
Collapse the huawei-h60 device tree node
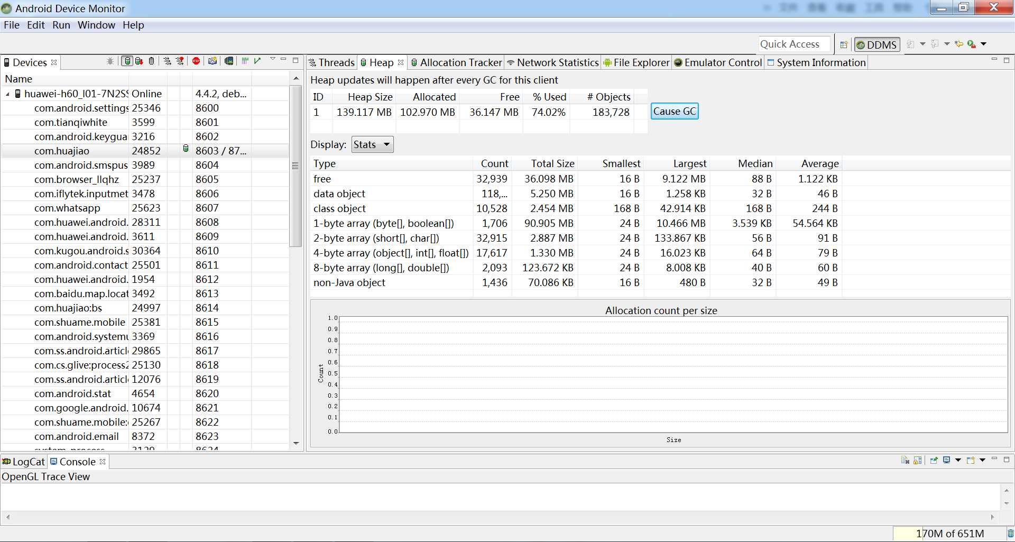[x=8, y=94]
